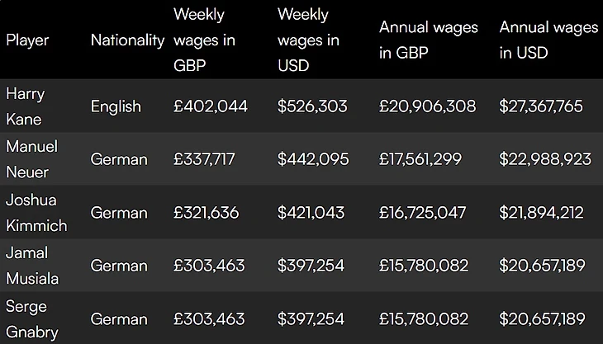Click the $526,303 weekly wage cell
This screenshot has width=603, height=344.
312,106
